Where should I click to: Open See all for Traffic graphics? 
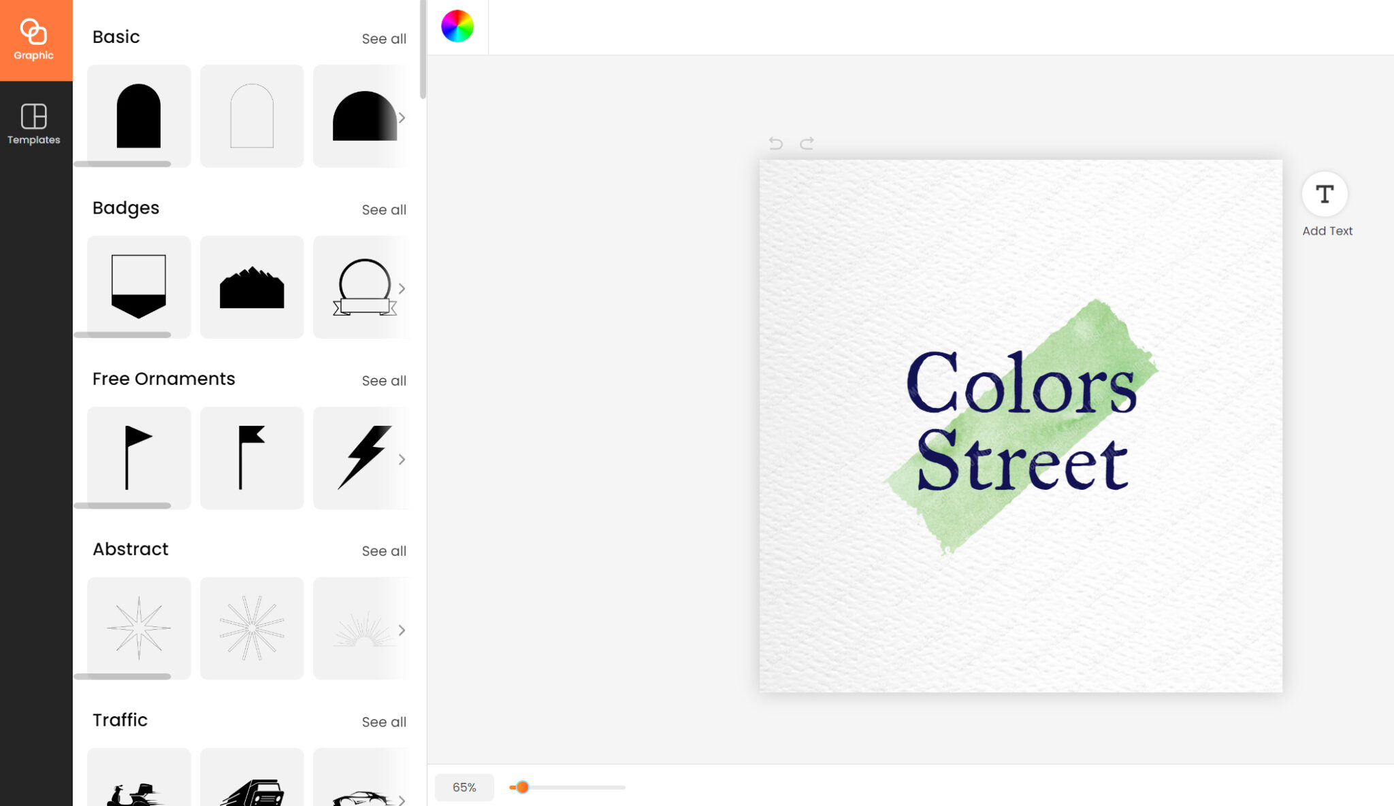(x=383, y=721)
